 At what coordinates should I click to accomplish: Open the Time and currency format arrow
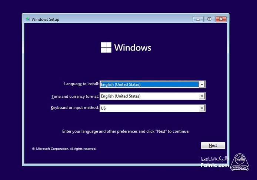[202, 96]
